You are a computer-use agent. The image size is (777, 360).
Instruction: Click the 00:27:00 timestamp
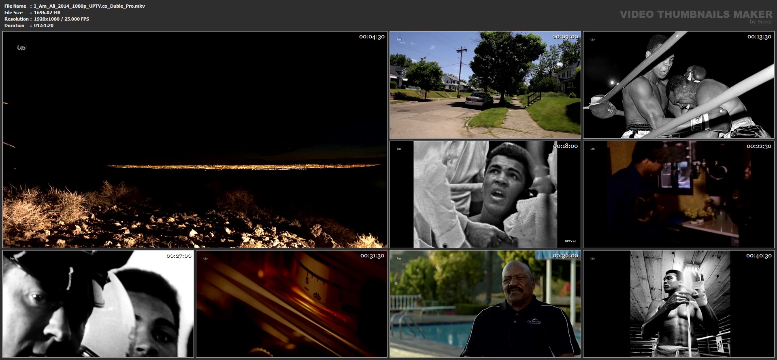pyautogui.click(x=179, y=256)
